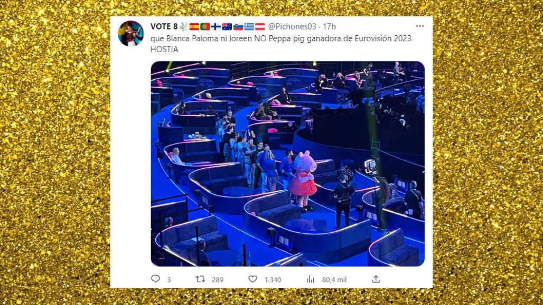The height and width of the screenshot is (305, 543).
Task: View the 80,4 mil views count
Action: point(334,280)
